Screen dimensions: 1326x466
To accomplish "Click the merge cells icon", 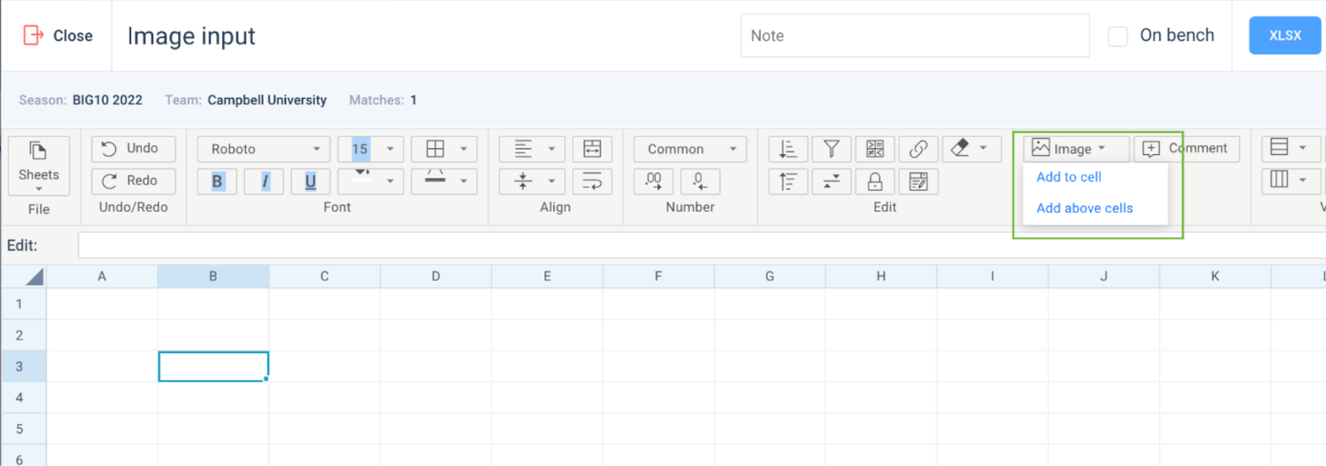I will click(x=593, y=149).
